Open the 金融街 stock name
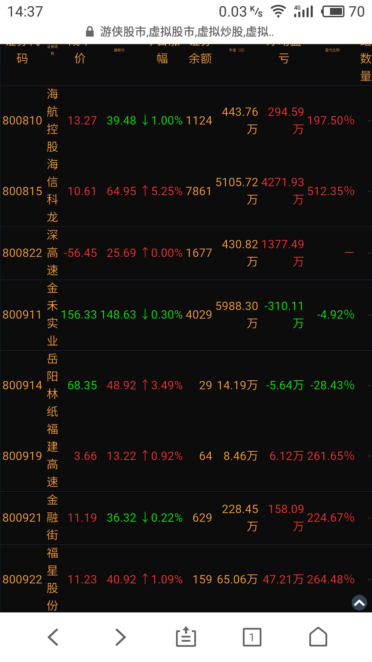The image size is (372, 662). pos(52,518)
